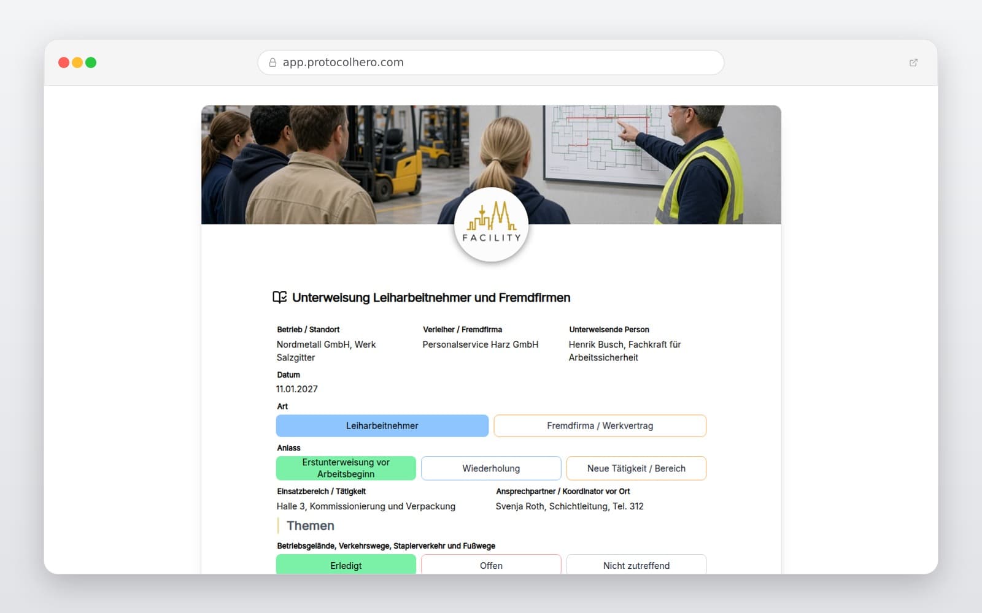Click the open-in-new-window icon

point(913,63)
